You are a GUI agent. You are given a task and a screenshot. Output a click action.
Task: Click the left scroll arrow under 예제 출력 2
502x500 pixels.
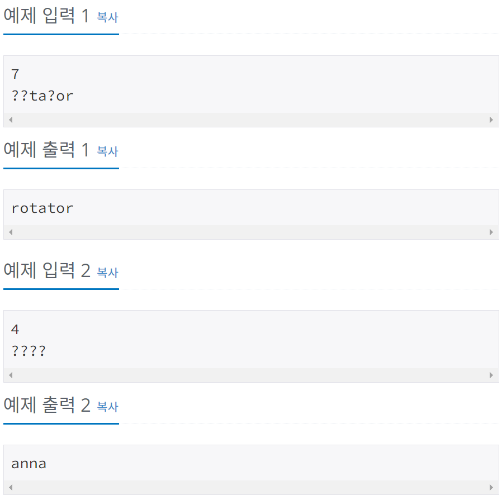point(10,487)
